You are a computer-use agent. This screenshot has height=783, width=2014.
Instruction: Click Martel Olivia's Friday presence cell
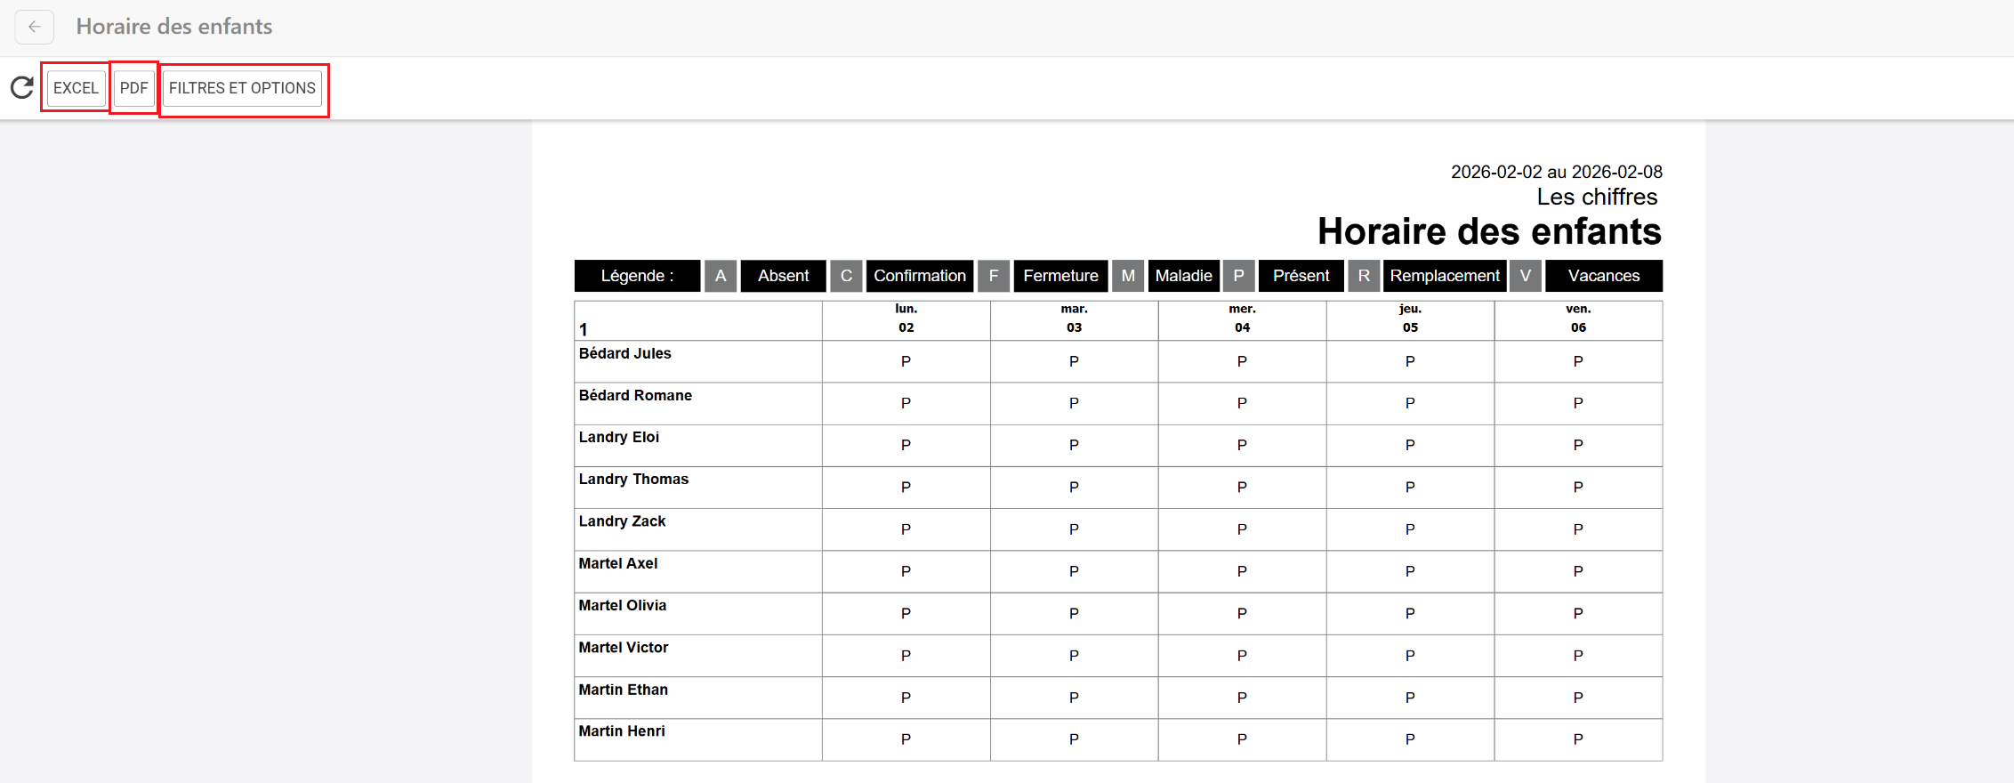point(1578,613)
